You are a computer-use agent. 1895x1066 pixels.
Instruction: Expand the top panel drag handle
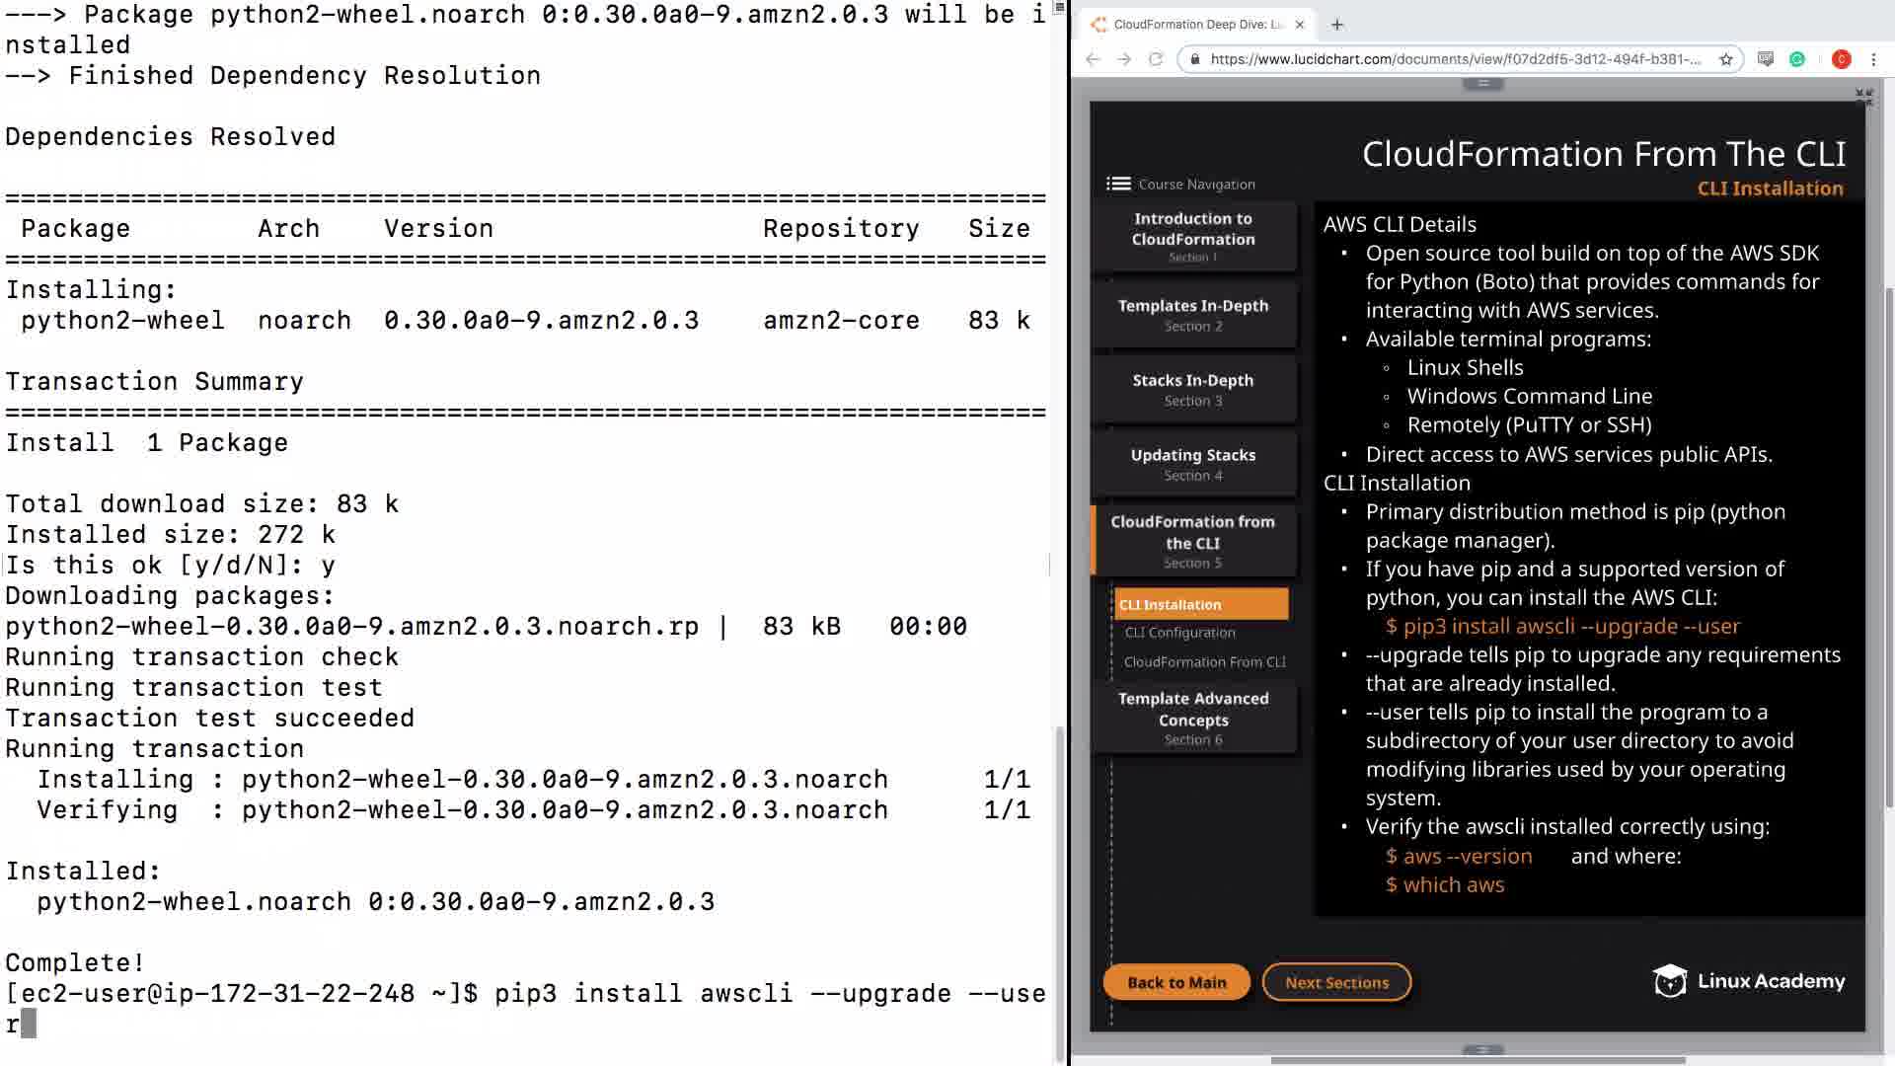tap(1482, 84)
